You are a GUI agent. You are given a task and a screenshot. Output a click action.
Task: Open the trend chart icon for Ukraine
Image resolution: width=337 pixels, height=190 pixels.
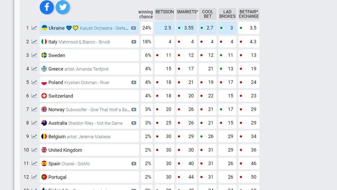(x=34, y=28)
